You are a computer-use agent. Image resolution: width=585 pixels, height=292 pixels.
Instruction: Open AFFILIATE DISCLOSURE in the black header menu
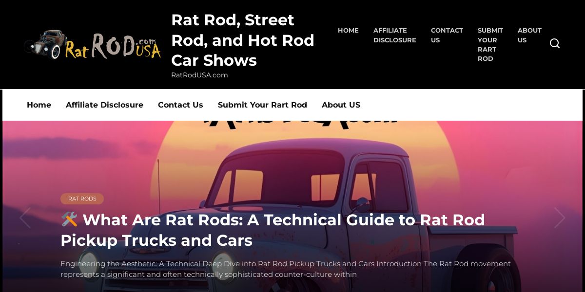395,35
